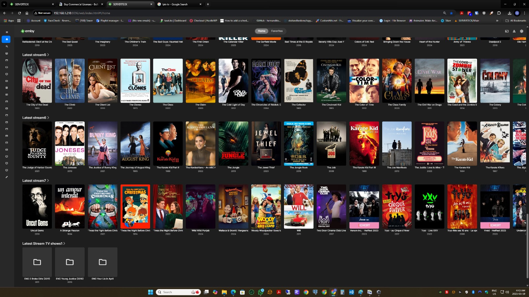Switch to the Favorites tab
Screen dimensions: 529x297
click(277, 31)
